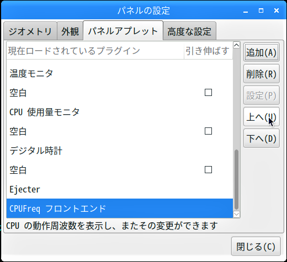Image resolution: width=287 pixels, height=262 pixels.
Task: Toggle stretch checkbox for second 空白
Action: [208, 131]
